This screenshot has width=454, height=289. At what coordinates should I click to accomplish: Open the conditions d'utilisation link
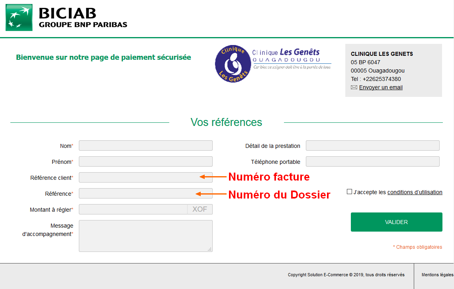(415, 192)
